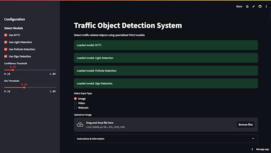Click the 'Upload an image' label
Image resolution: width=271 pixels, height=153 pixels.
[x=83, y=115]
